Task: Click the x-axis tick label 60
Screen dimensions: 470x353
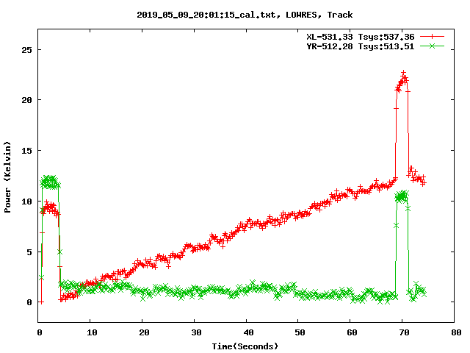Action: [352, 332]
